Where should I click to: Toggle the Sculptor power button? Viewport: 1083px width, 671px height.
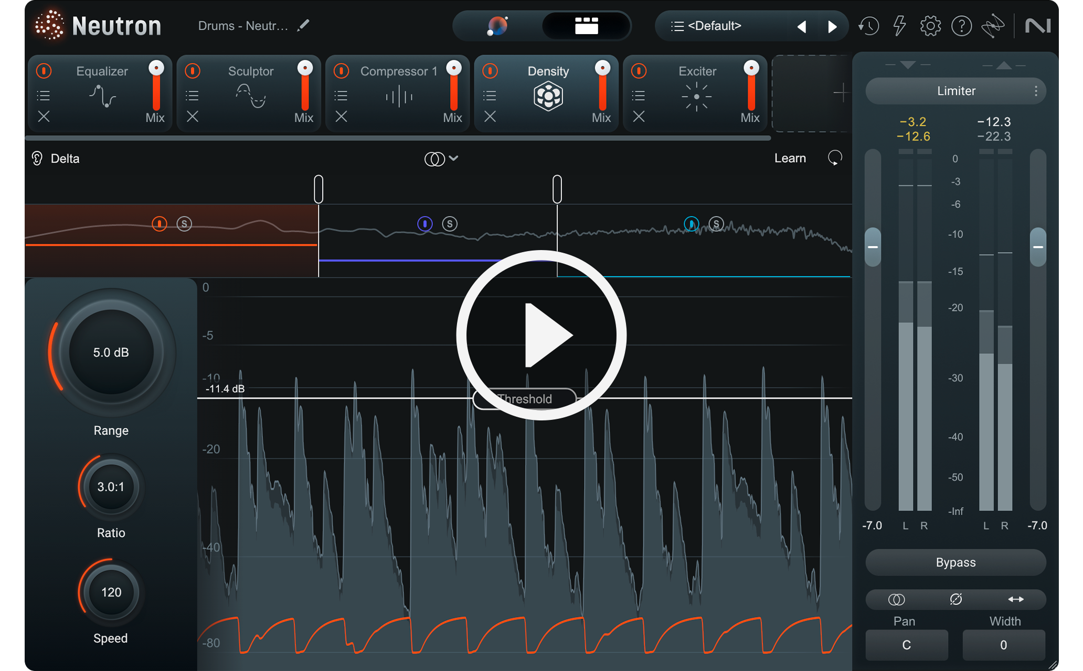(x=193, y=71)
